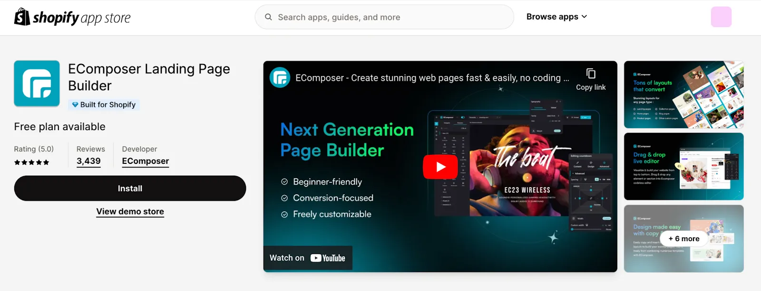Open the Tons of layouts thumbnail
This screenshot has height=291, width=761.
coord(683,94)
